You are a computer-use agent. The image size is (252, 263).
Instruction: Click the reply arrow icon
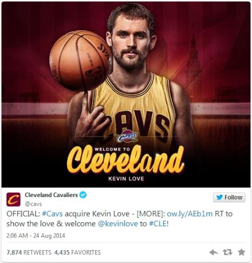tap(214, 252)
